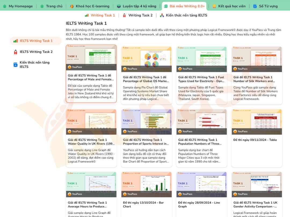Click description text starting 'Sample dạng Table đề Fuel Types'

tap(201, 93)
